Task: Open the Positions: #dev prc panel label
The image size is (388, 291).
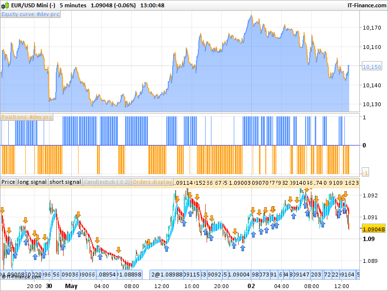Action: (27, 117)
